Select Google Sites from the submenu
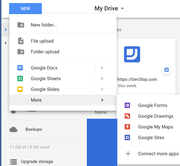 click(148, 137)
